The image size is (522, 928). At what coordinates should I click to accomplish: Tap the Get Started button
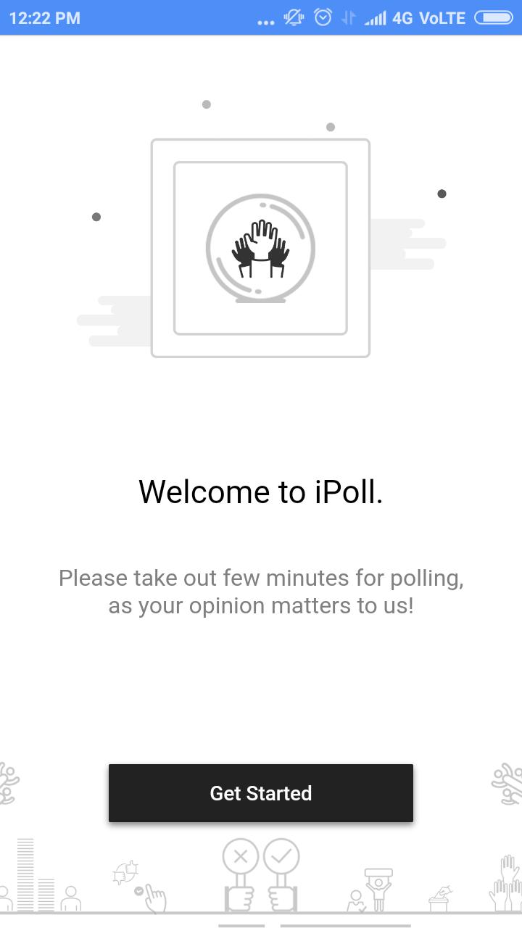pyautogui.click(x=261, y=793)
